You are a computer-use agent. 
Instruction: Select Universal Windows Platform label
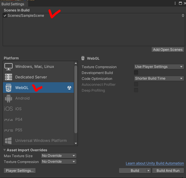point(41,141)
